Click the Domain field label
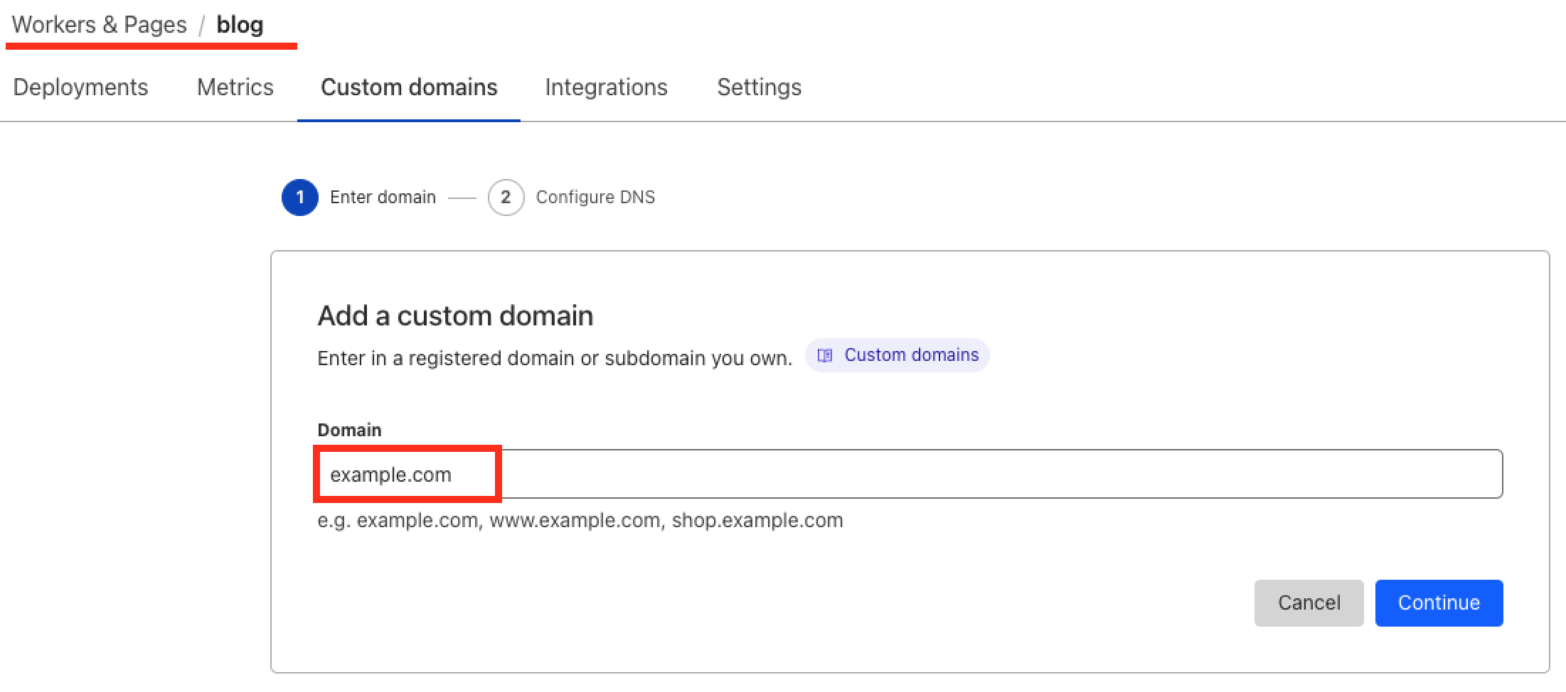This screenshot has height=692, width=1566. point(348,429)
